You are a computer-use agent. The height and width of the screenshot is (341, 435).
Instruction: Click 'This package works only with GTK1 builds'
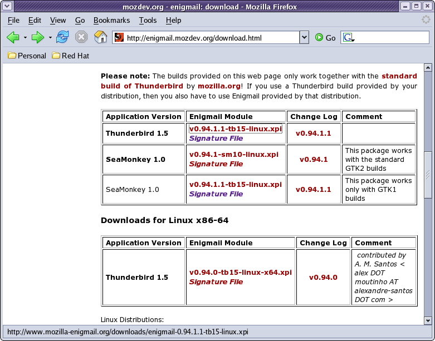click(x=378, y=189)
